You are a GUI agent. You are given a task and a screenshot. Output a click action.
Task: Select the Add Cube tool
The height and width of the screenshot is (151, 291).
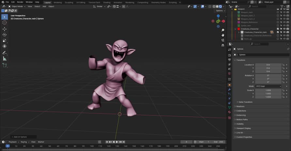(5, 65)
